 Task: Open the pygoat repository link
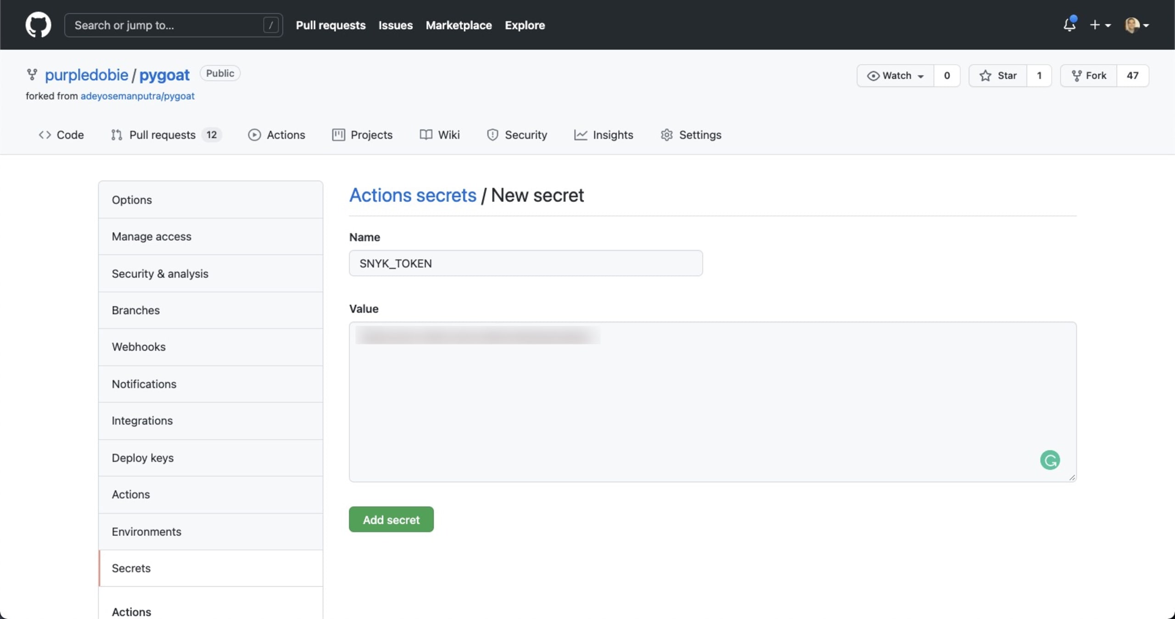(x=164, y=75)
